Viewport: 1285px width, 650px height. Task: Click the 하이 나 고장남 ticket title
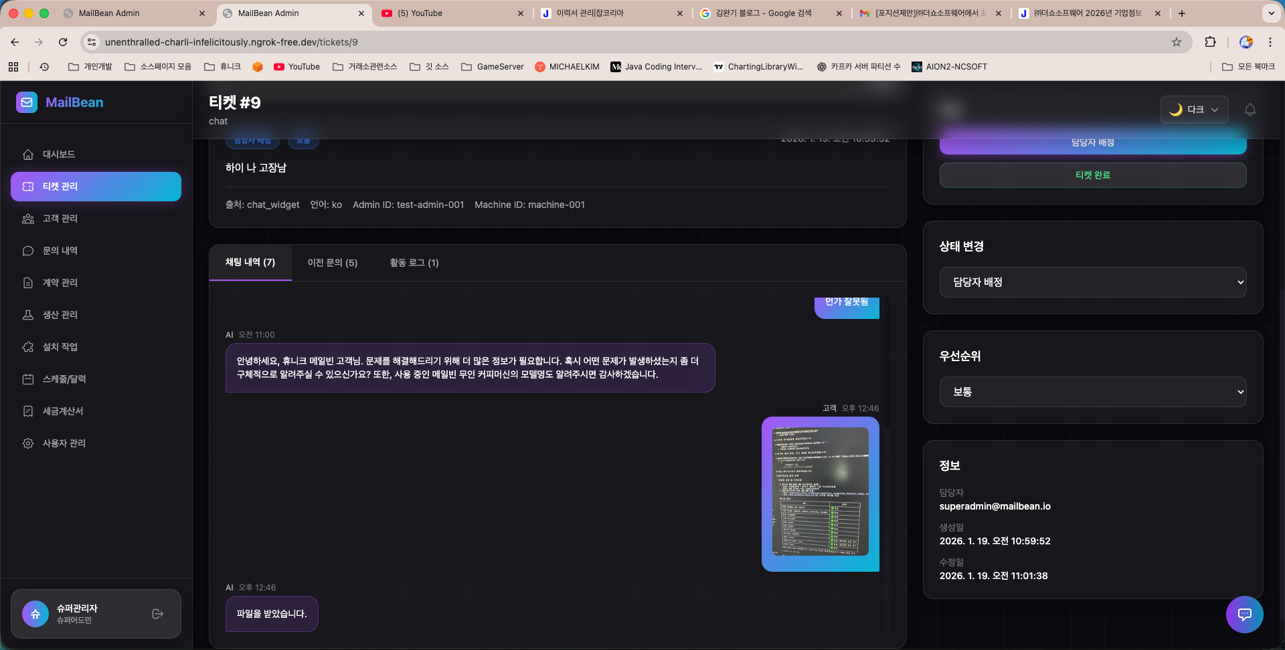click(x=256, y=168)
